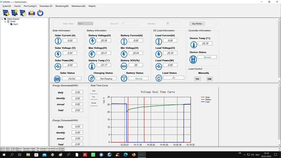Screen dimensions: 281x158
Task: Click the Solar Status panel icon
Action: click(x=57, y=79)
